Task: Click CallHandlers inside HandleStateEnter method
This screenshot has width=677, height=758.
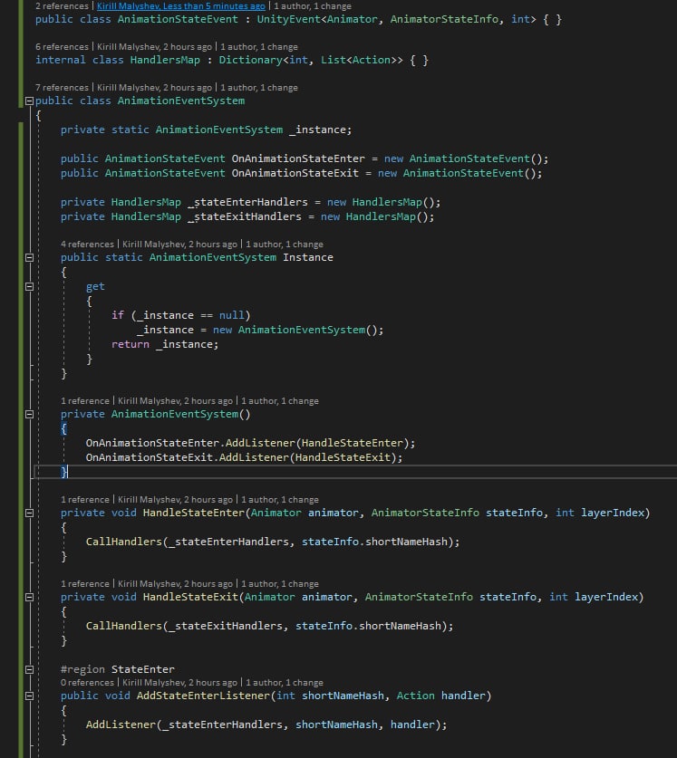Action: pyautogui.click(x=124, y=542)
